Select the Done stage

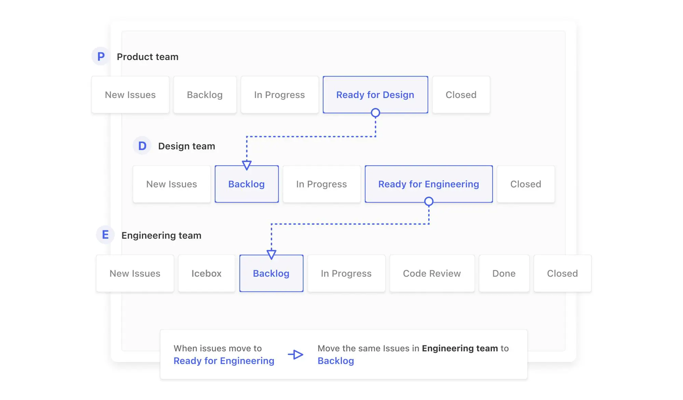coord(504,273)
